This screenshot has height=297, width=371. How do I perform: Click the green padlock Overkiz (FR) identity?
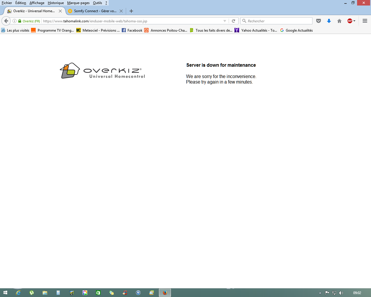pyautogui.click(x=29, y=21)
